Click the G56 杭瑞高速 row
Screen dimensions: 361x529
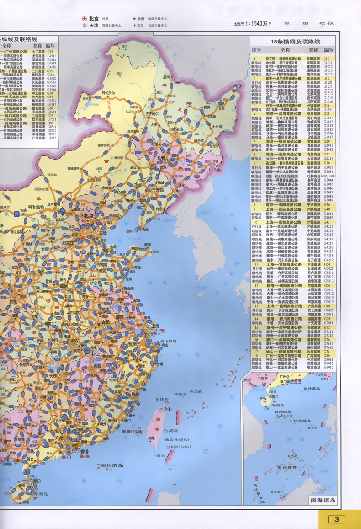[x=293, y=285]
